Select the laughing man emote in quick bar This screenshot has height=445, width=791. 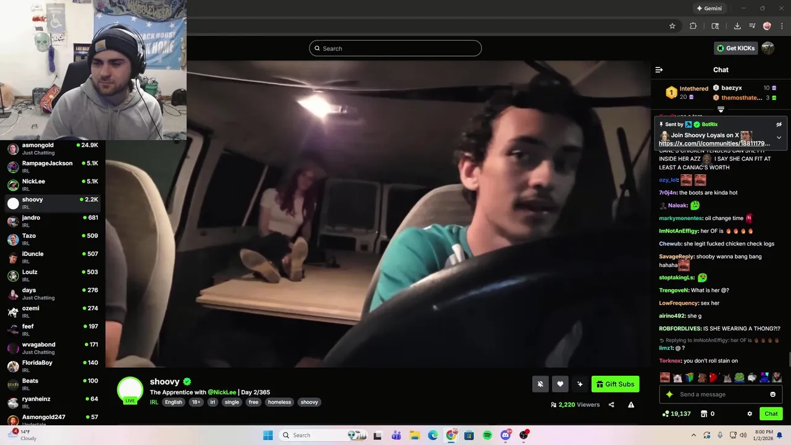pyautogui.click(x=665, y=377)
